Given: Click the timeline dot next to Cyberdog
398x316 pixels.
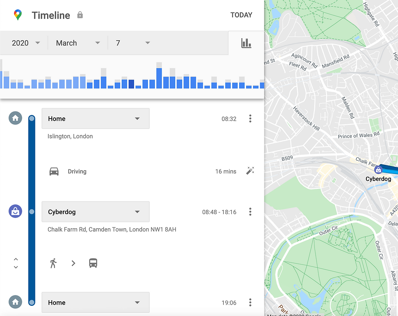Looking at the screenshot, I should tap(32, 212).
